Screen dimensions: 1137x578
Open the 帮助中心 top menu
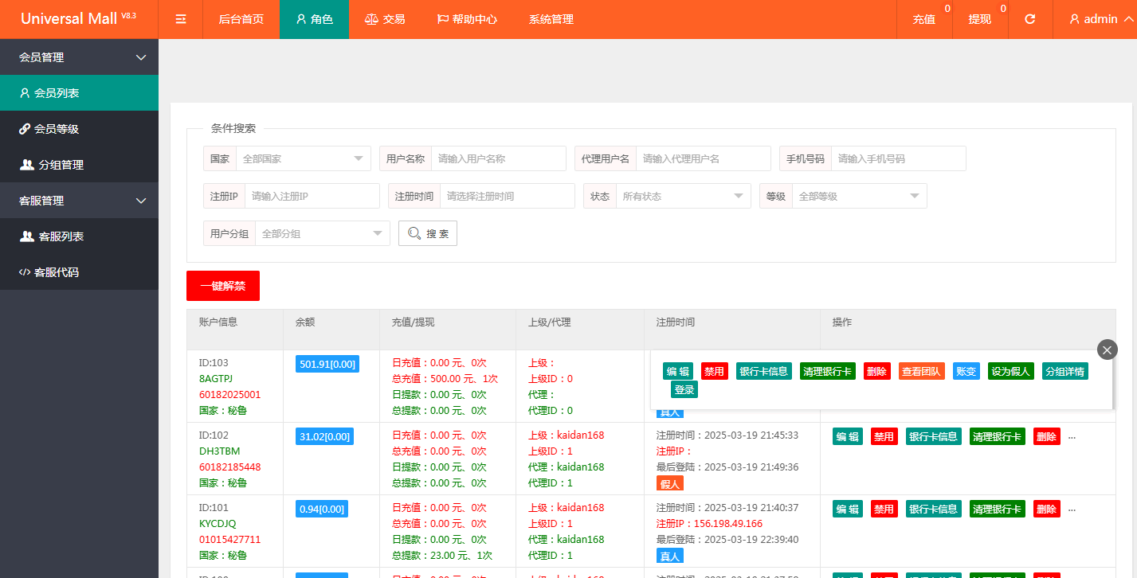[467, 19]
